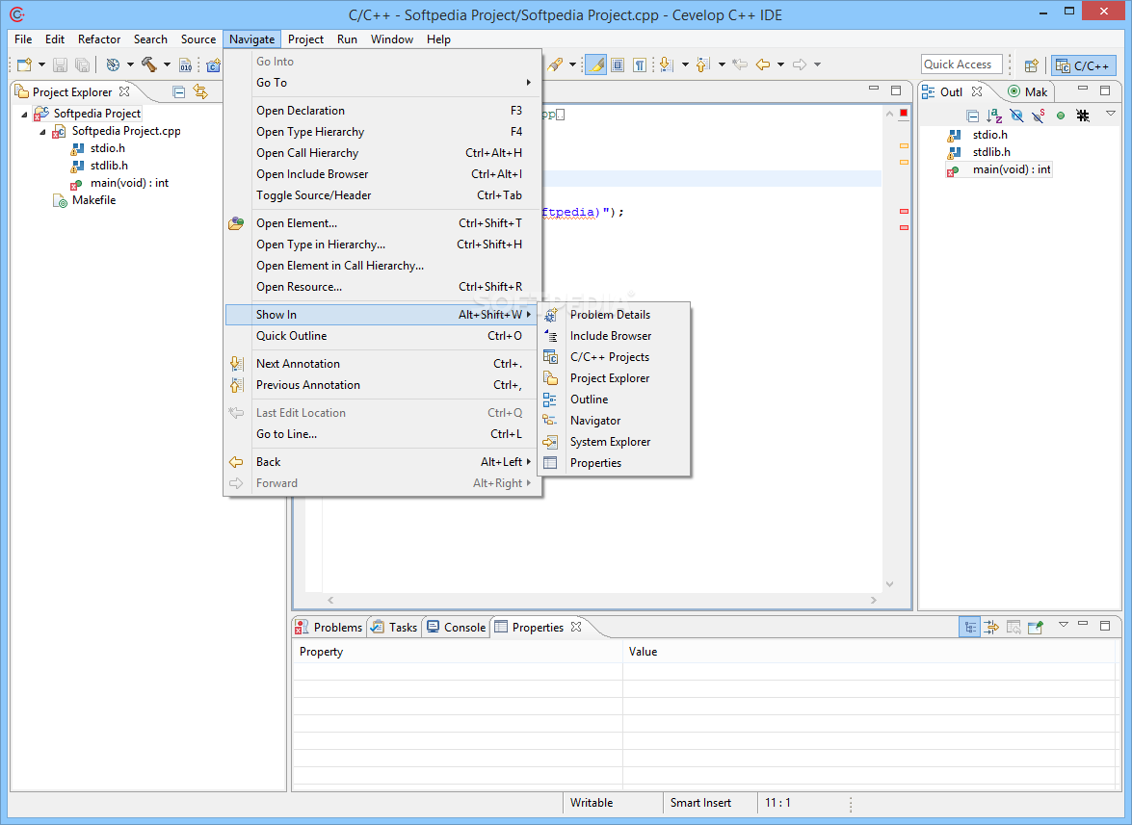Toggle Show Categories in Properties view
The height and width of the screenshot is (825, 1132).
tap(969, 628)
